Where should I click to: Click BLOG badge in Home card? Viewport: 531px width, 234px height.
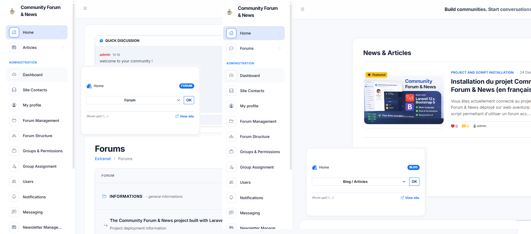click(413, 167)
